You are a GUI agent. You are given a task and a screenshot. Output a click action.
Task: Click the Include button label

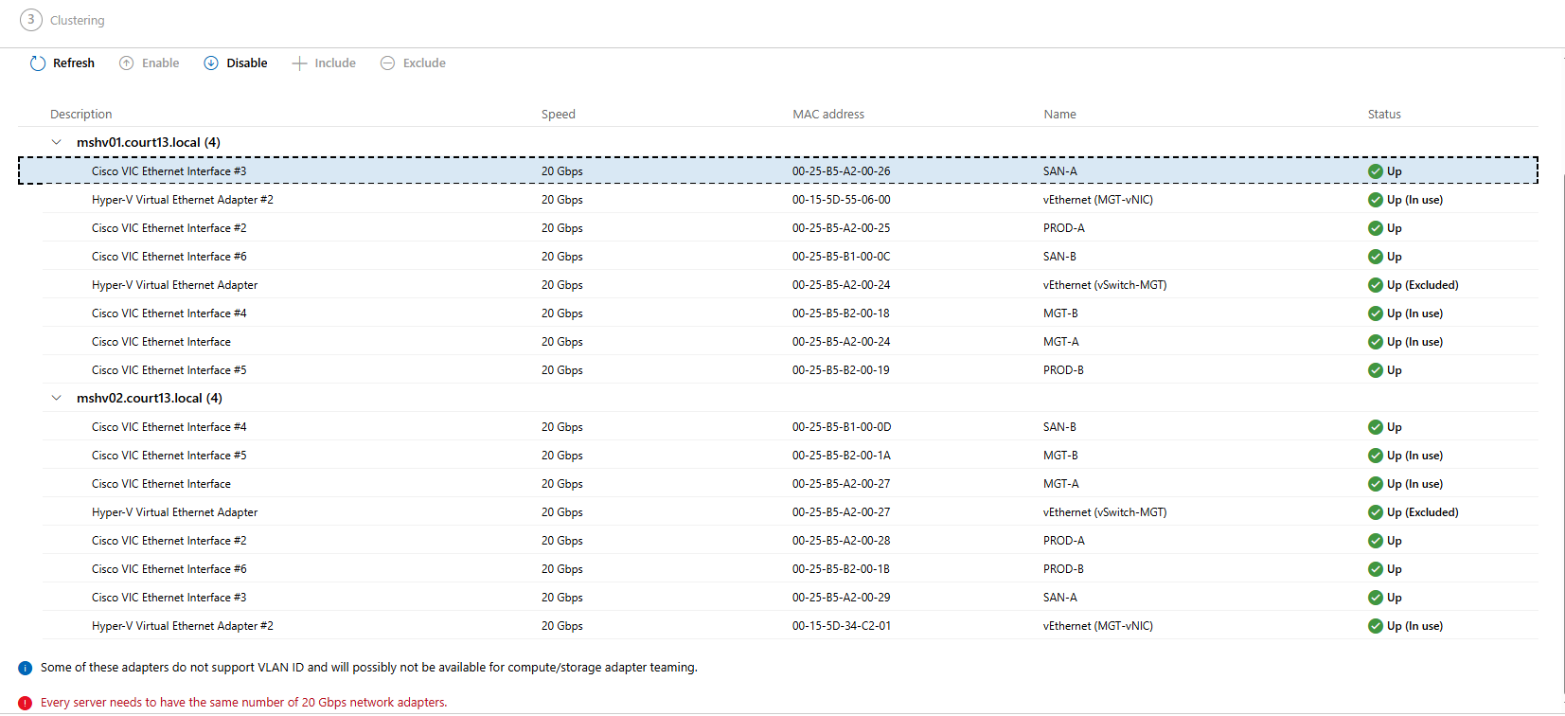[x=335, y=63]
